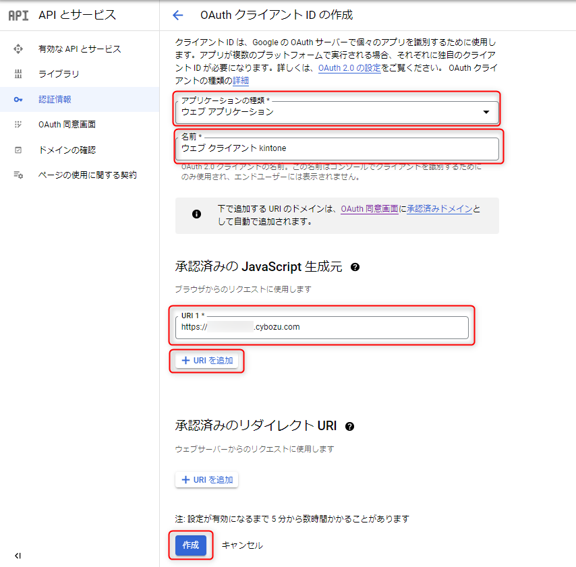Collapse the sidebar with the bottom-left chevron
This screenshot has height=567, width=576.
tap(18, 556)
